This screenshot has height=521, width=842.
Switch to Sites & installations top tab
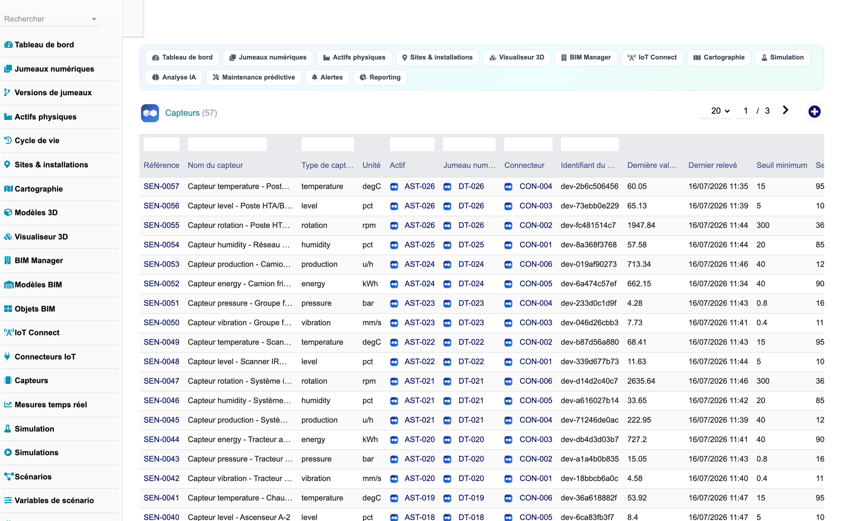click(x=437, y=58)
